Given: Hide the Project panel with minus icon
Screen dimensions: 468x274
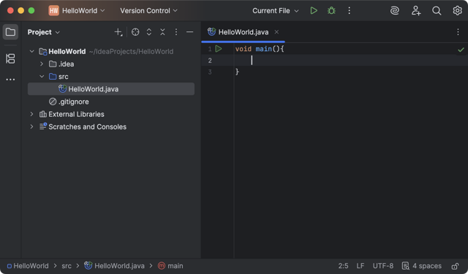Looking at the screenshot, I should [x=189, y=32].
